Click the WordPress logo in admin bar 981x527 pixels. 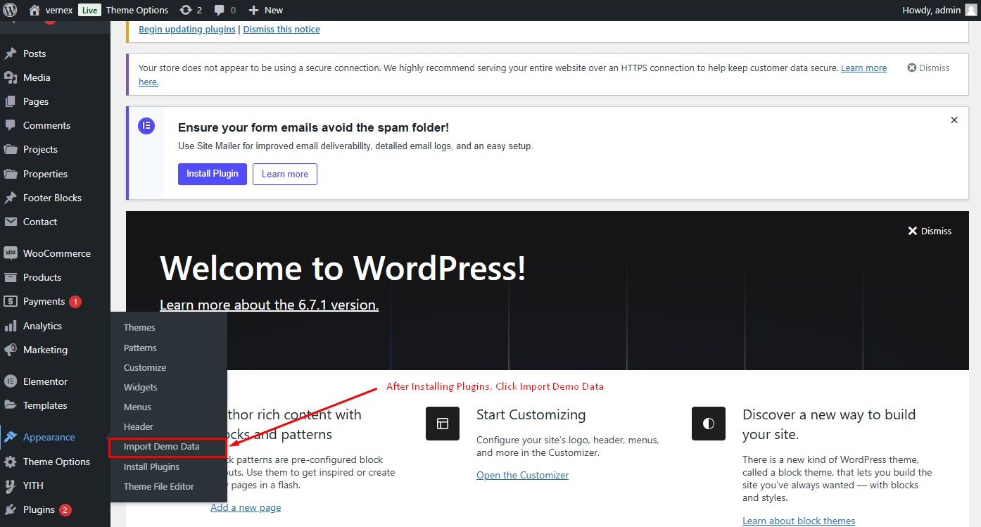10,10
